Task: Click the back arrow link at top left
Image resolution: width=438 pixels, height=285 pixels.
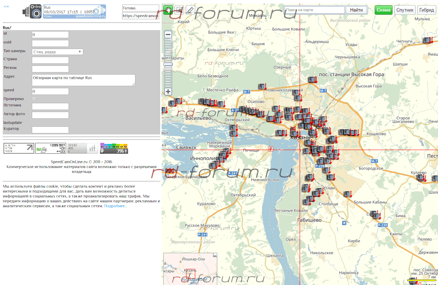Action: pos(6,7)
